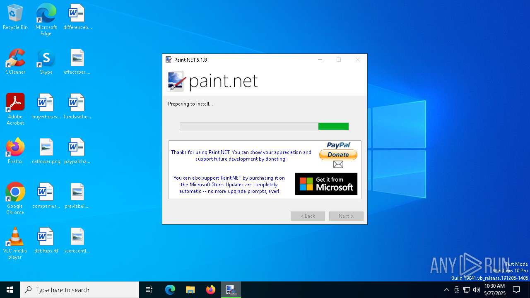Viewport: 530px width, 298px height.
Task: Open Task View on the taskbar
Action: (x=149, y=290)
